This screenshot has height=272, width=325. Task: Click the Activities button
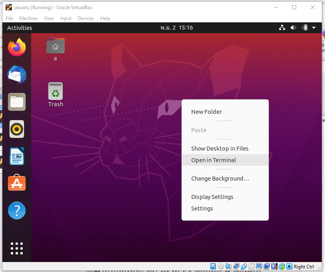coord(20,28)
